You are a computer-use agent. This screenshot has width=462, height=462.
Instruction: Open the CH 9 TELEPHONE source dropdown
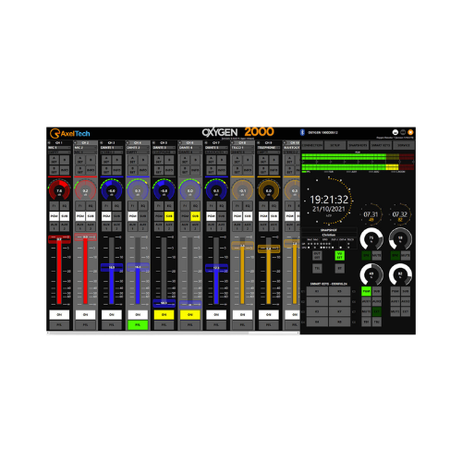tap(269, 148)
